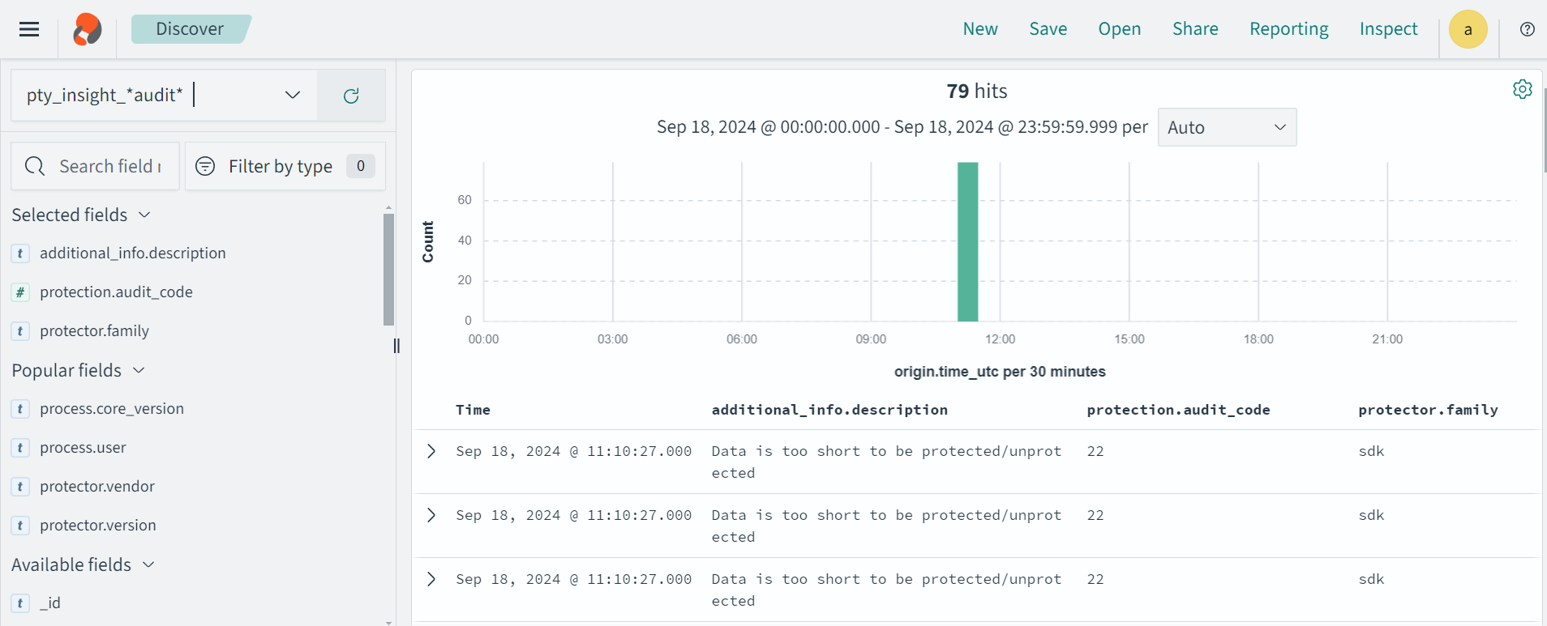Expand the third document row
The height and width of the screenshot is (626, 1547).
[x=431, y=579]
